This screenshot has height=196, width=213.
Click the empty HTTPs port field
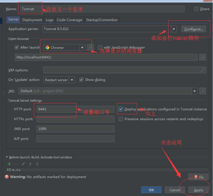click(x=75, y=119)
